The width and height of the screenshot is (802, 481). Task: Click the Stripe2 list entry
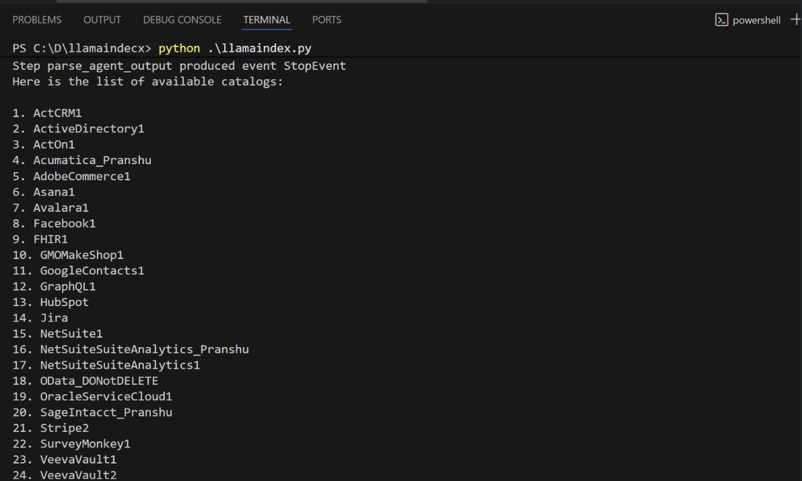[x=64, y=428]
